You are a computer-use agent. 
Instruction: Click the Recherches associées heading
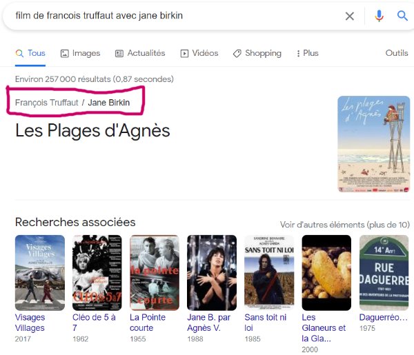point(75,223)
